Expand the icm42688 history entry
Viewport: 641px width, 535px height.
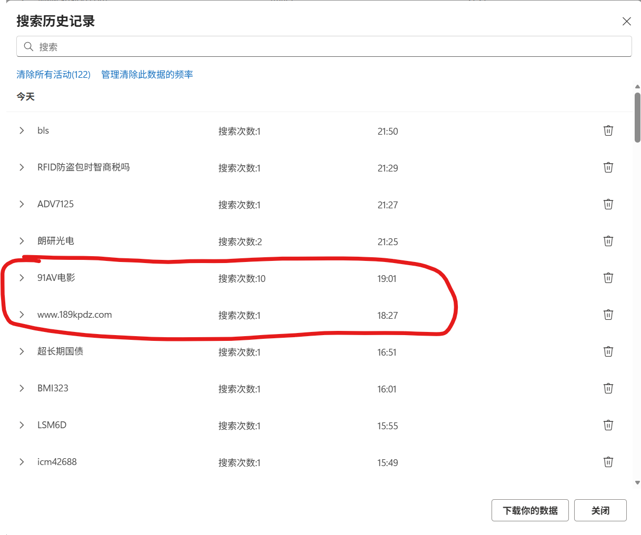click(22, 462)
